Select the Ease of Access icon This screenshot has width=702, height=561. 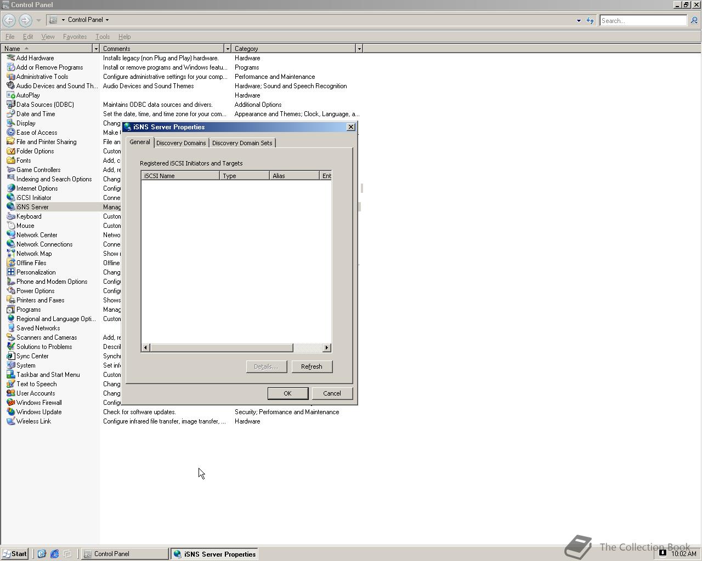(10, 133)
